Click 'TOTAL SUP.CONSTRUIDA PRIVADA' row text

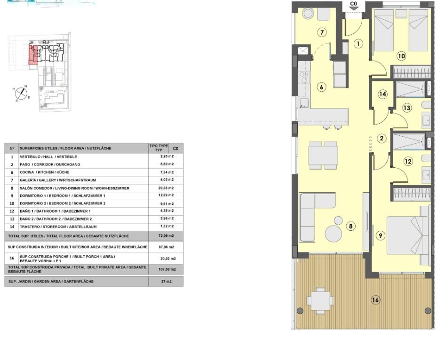point(77,269)
